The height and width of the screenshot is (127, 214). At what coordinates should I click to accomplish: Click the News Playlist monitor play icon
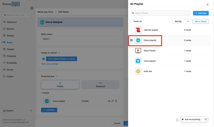[x=138, y=51]
